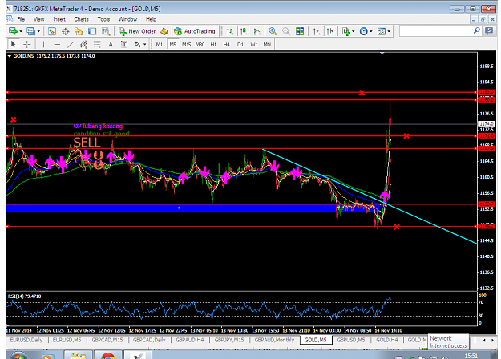Open the Data Window crosshair-target icon
This screenshot has width=501, height=359.
(65, 31)
